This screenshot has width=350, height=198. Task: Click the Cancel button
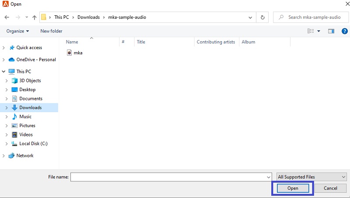tap(330, 188)
